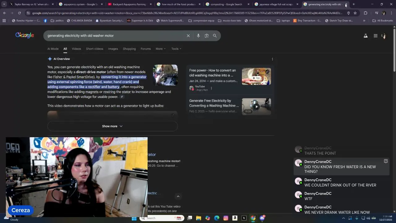Image resolution: width=396 pixels, height=223 pixels.
Task: Open Copilot from taskbar
Action: (x=208, y=218)
